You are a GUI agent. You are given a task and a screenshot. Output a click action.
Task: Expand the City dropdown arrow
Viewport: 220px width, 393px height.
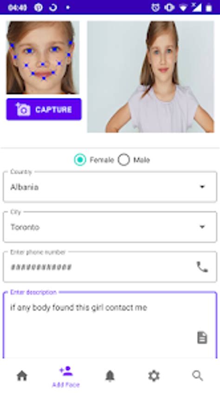(x=202, y=227)
